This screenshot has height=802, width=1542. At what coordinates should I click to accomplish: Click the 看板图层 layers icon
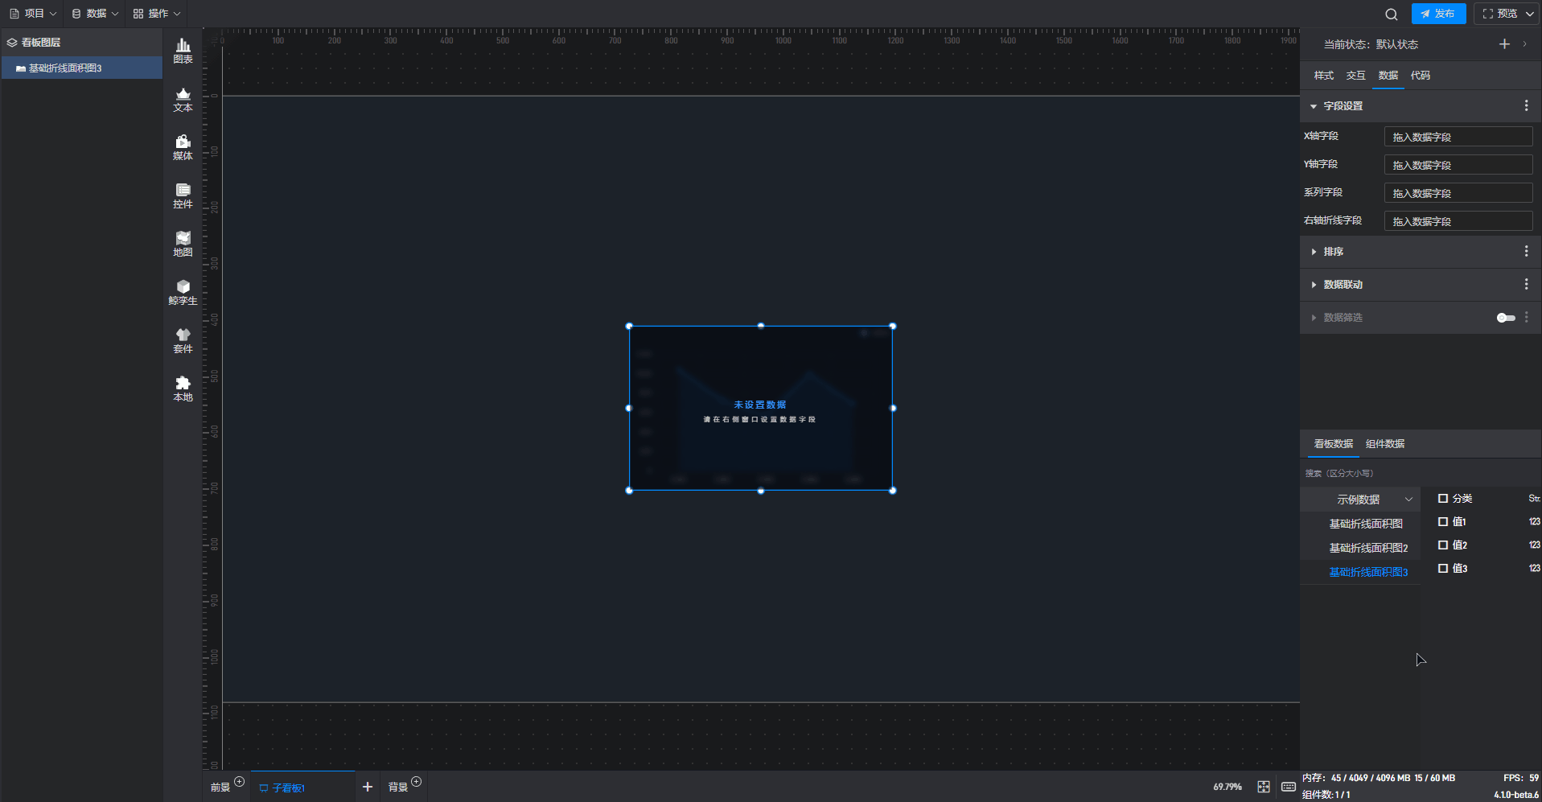[x=12, y=43]
